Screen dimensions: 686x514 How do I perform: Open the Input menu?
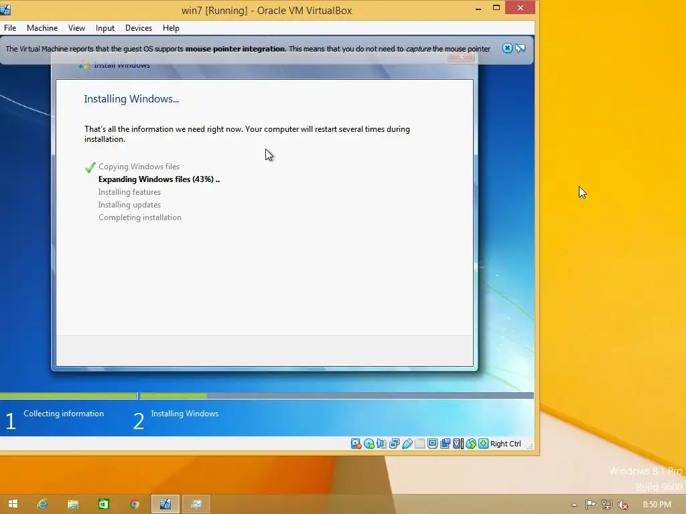coord(105,28)
